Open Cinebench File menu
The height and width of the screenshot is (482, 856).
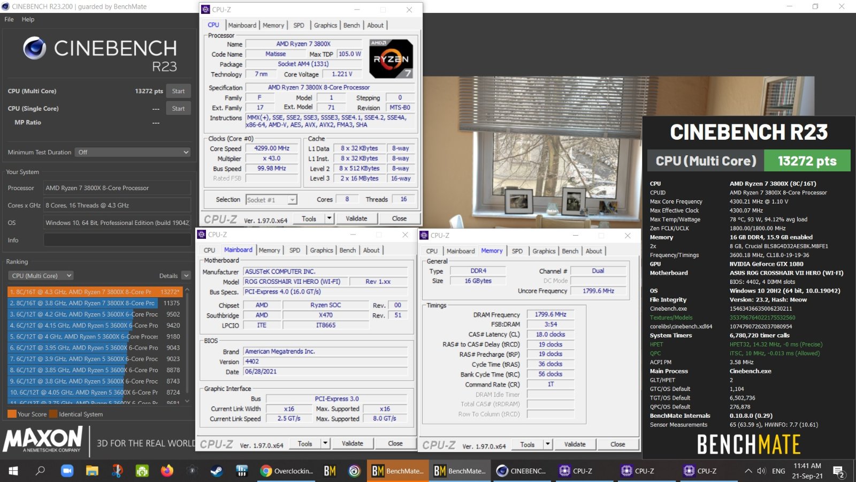coord(9,19)
